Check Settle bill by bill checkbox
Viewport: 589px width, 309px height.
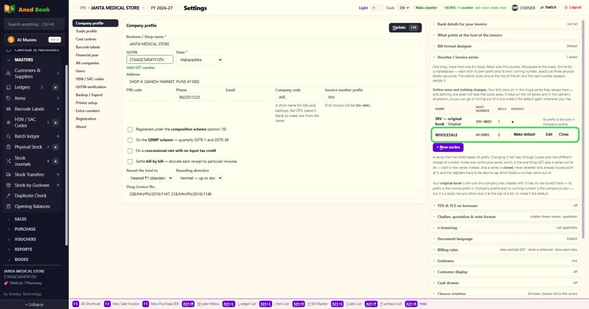point(130,161)
